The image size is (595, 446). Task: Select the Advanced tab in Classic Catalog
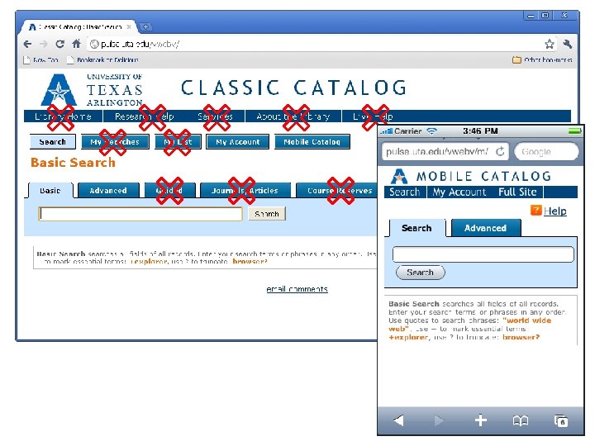[x=108, y=191]
